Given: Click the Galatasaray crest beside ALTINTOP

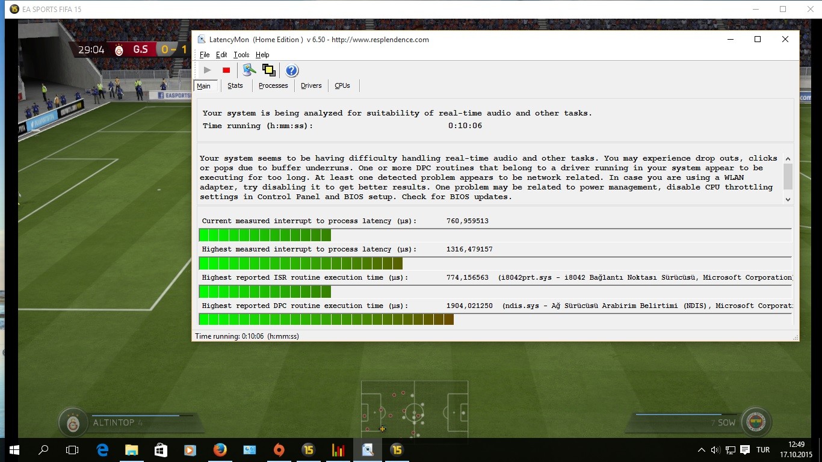Looking at the screenshot, I should tap(73, 423).
